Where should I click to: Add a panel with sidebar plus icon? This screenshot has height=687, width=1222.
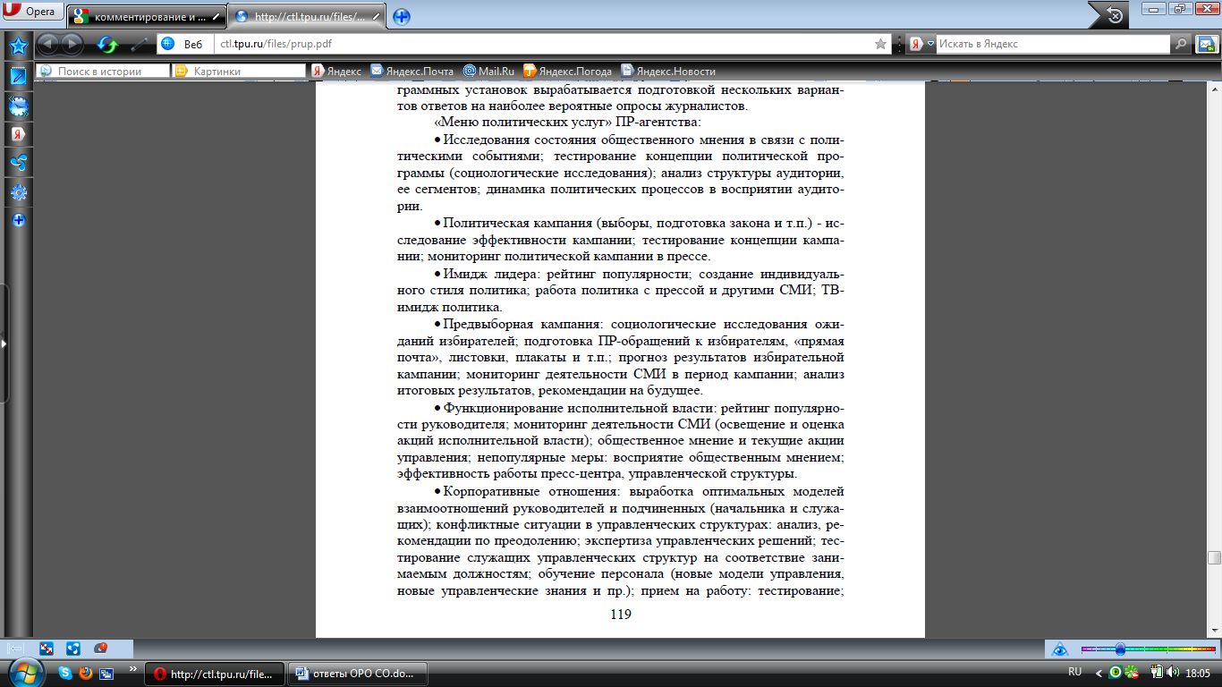18,220
